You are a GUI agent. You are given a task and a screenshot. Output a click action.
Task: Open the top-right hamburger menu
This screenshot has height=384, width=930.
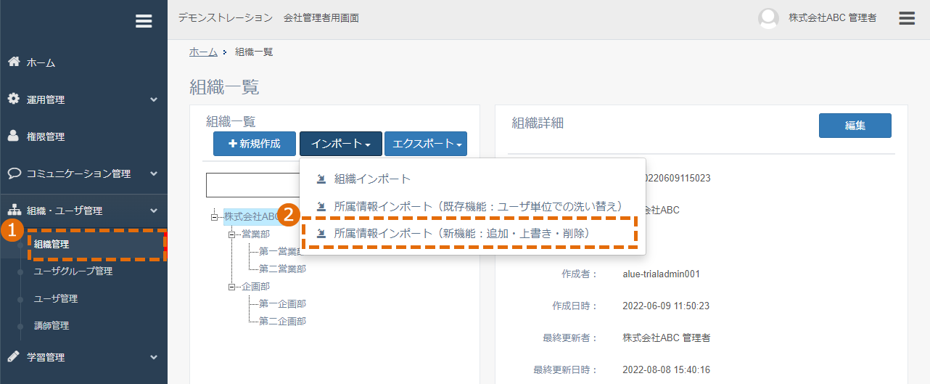click(907, 18)
